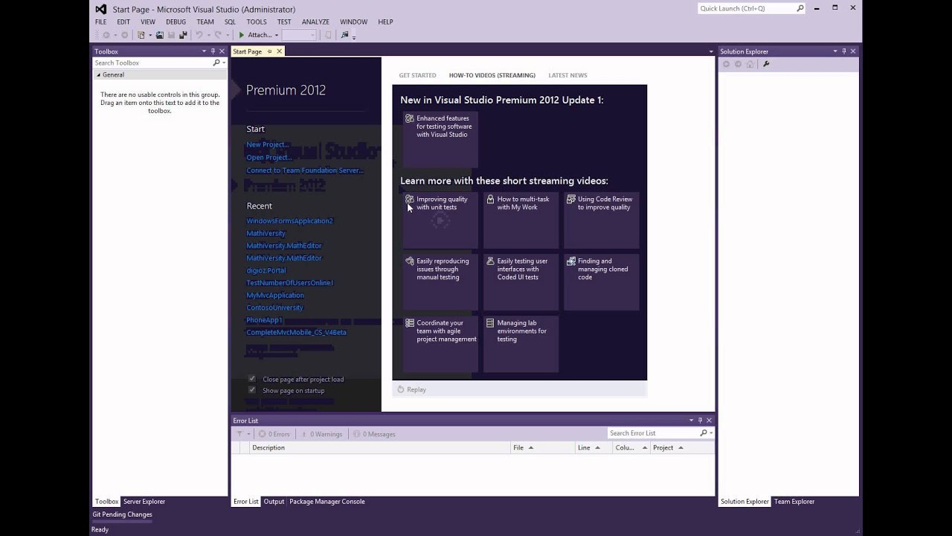
Task: Pin the Error List with auto-hide icon
Action: click(700, 421)
